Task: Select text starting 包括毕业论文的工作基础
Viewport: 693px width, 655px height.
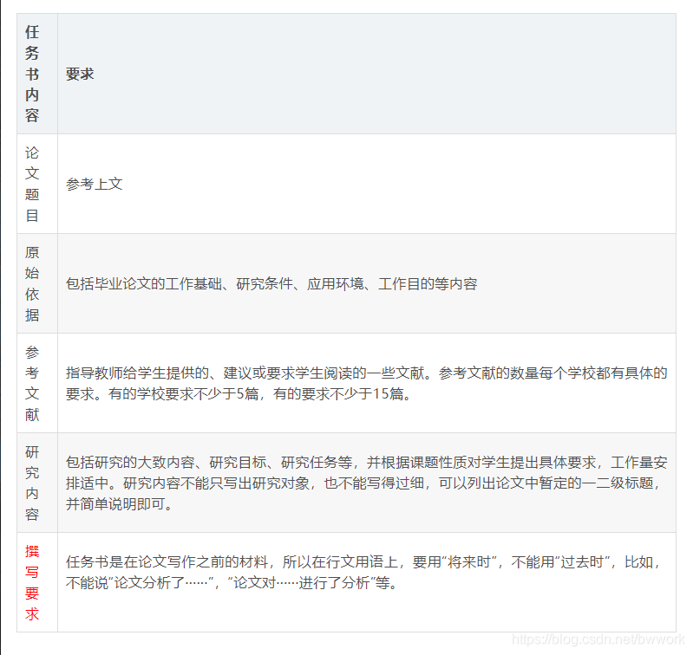Action: (x=271, y=283)
